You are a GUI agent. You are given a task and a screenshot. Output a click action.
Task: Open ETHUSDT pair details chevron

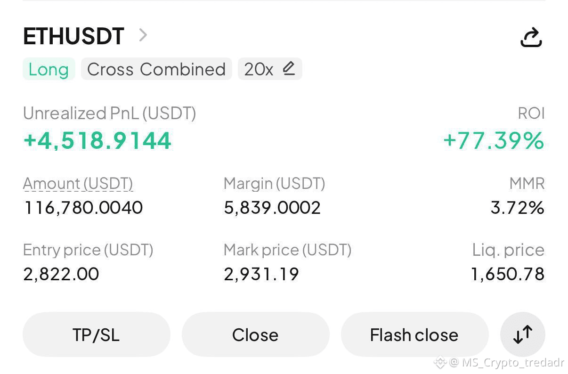(x=143, y=35)
